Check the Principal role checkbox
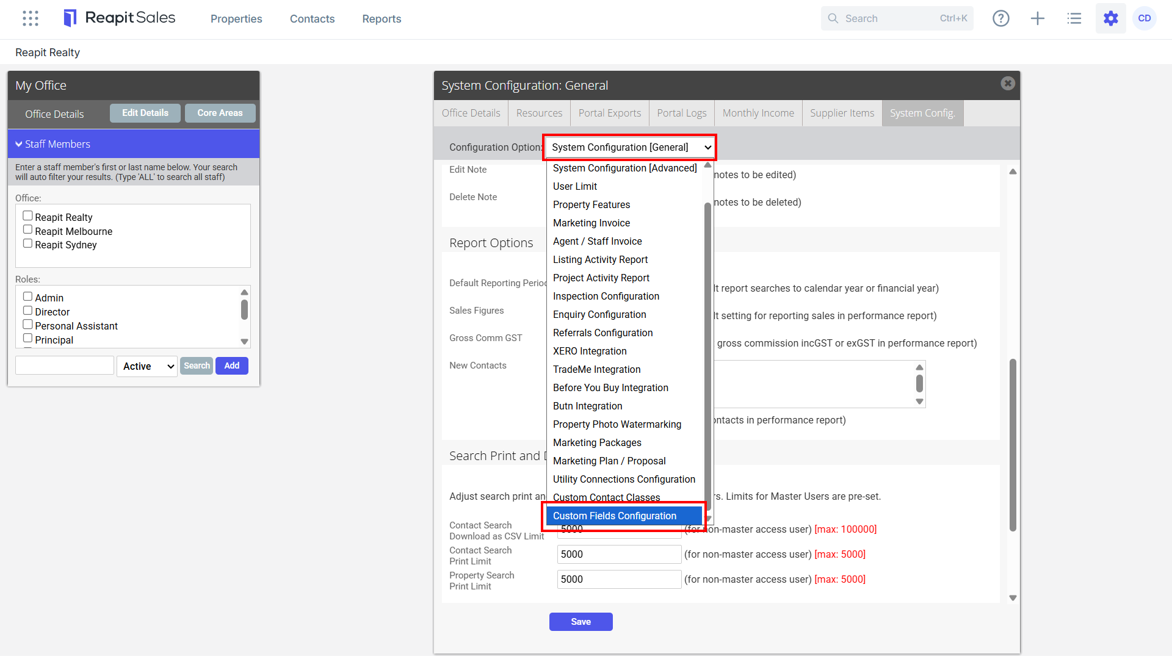 27,339
